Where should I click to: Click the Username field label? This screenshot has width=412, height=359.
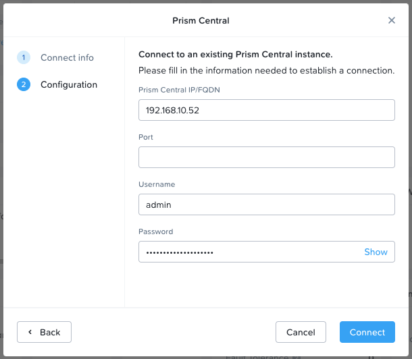click(x=157, y=184)
